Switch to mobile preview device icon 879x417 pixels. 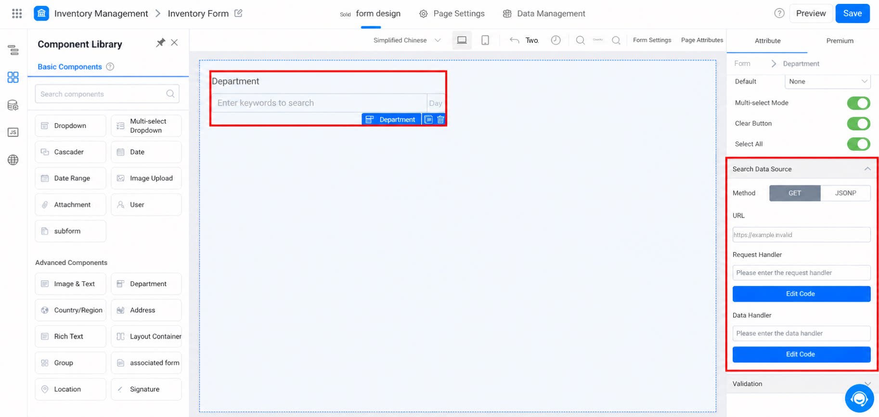485,40
